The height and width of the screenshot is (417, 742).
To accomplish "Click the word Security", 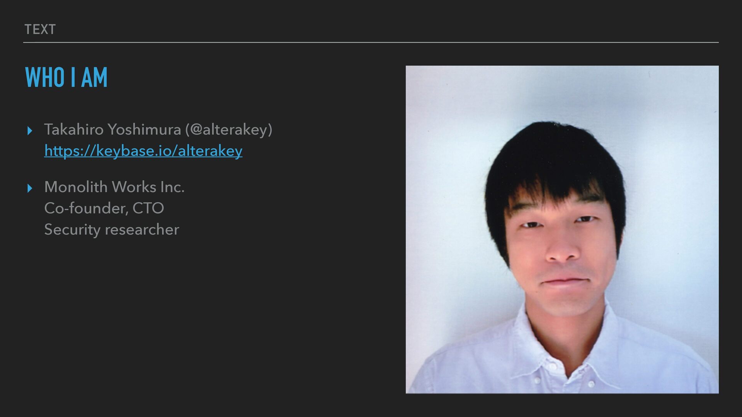I will [x=72, y=230].
